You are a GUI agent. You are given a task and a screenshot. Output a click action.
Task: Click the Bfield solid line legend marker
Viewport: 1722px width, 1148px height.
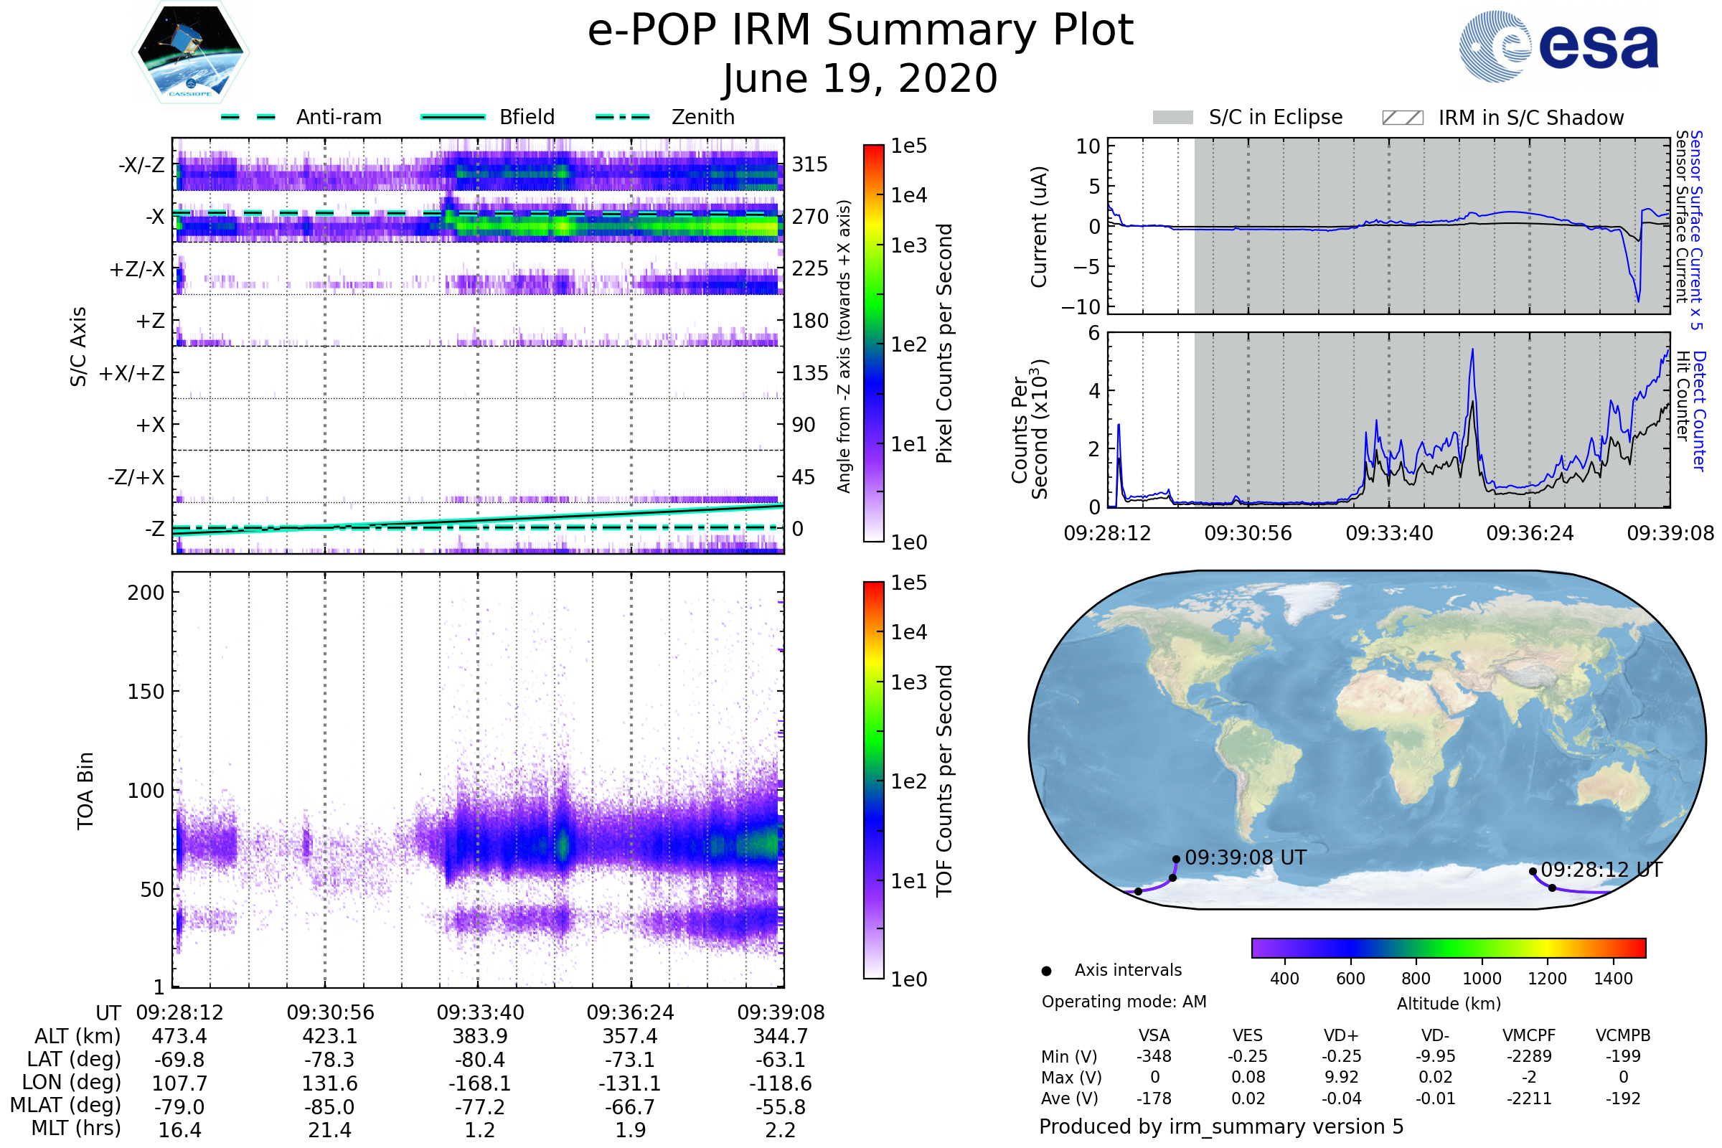coord(453,117)
